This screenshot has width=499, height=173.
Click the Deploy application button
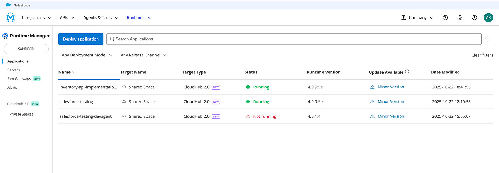click(x=81, y=39)
